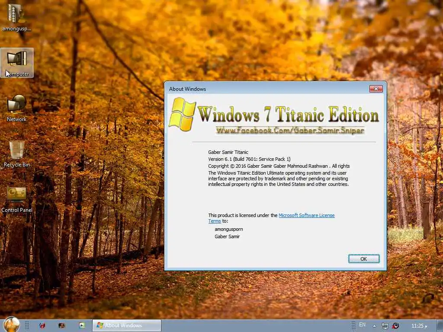Open the Start menu orb
Screen dimensions: 443x332
(12, 325)
